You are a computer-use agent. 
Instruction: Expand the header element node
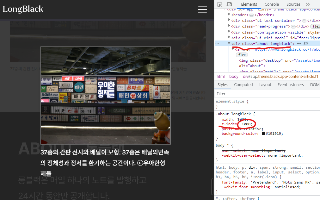[229, 15]
